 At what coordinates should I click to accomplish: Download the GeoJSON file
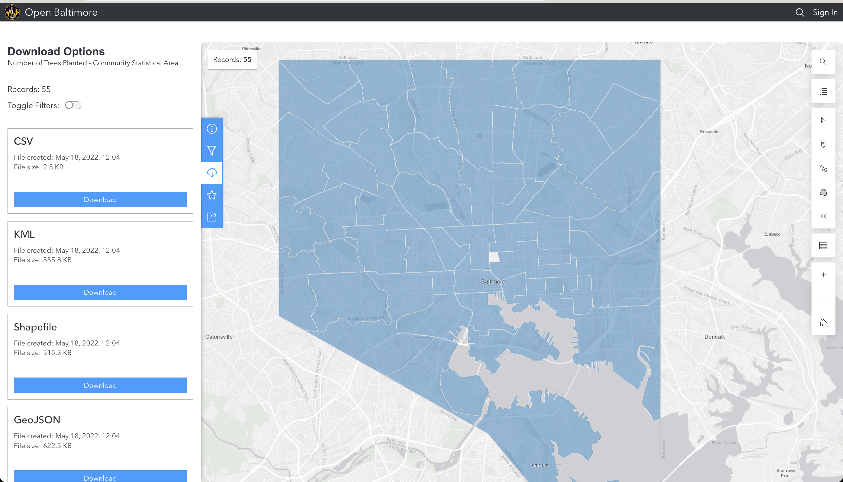100,477
